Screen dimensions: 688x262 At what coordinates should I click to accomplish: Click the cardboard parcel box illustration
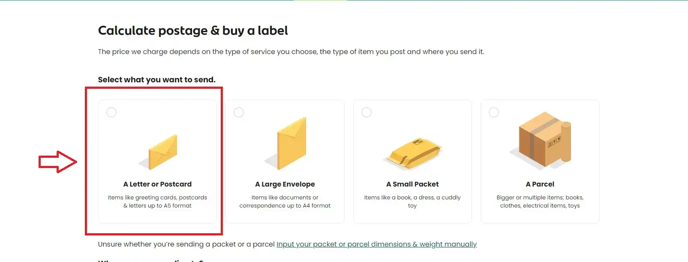coord(541,139)
